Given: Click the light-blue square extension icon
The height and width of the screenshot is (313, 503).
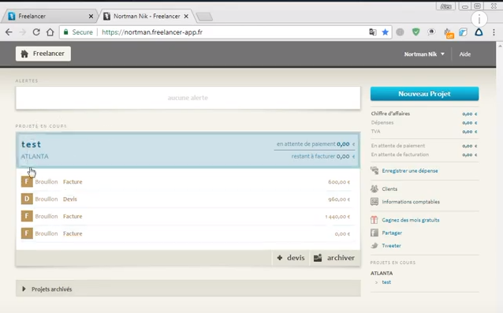Looking at the screenshot, I should coord(463,32).
